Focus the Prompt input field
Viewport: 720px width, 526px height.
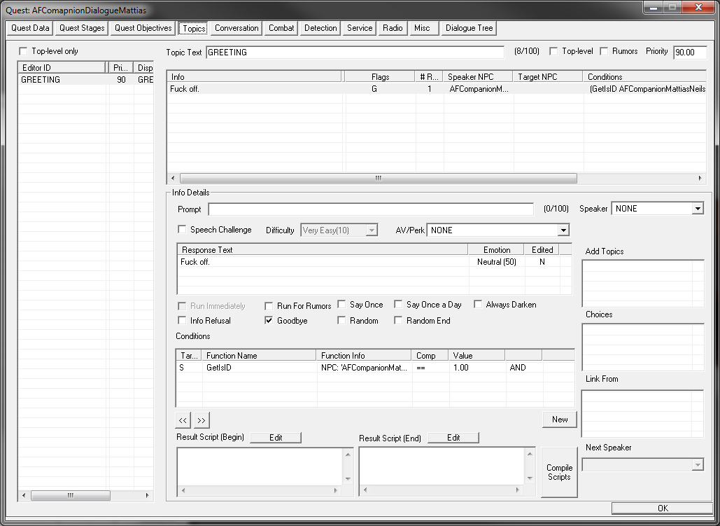pos(371,209)
